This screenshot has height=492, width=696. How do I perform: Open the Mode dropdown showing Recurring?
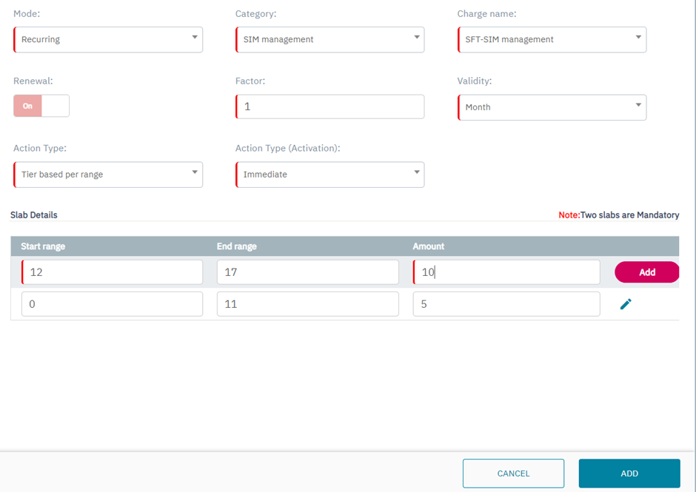click(108, 39)
